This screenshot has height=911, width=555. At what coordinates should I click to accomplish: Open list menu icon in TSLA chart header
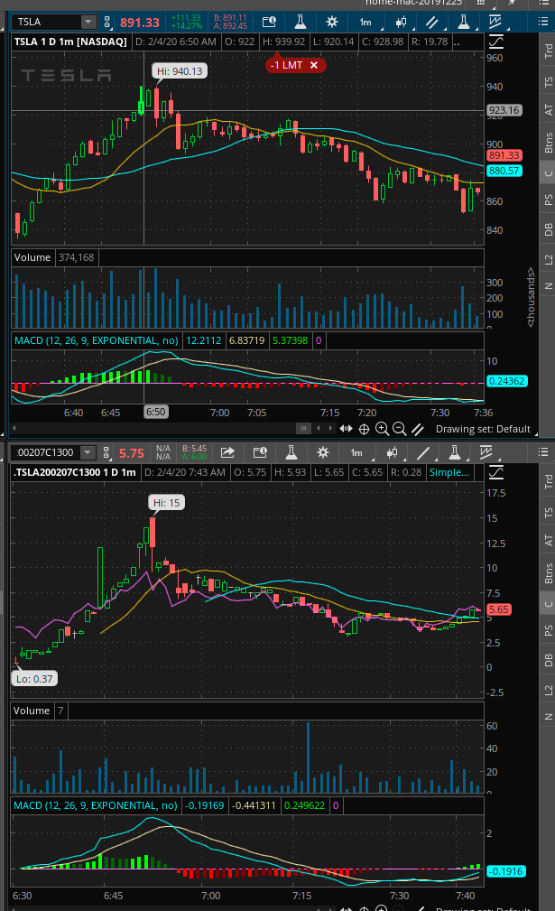click(x=542, y=22)
